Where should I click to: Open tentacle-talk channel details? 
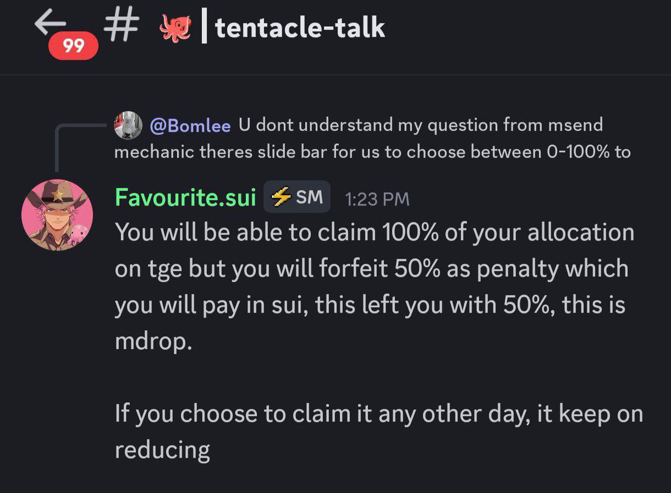pos(300,28)
